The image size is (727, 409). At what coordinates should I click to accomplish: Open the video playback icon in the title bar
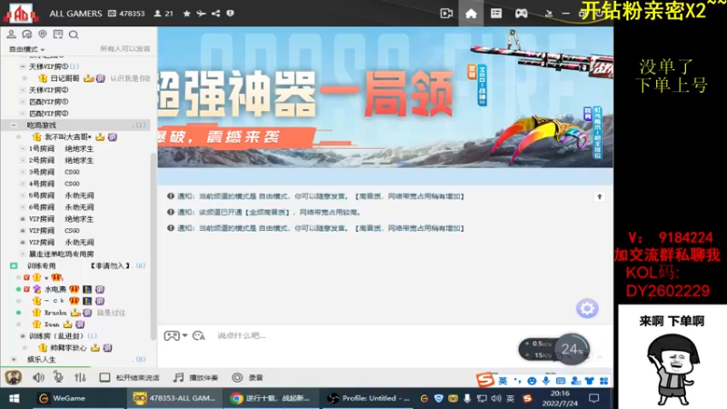tap(446, 14)
